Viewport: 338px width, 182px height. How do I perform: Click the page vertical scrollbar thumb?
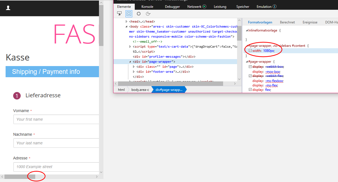tap(101, 25)
